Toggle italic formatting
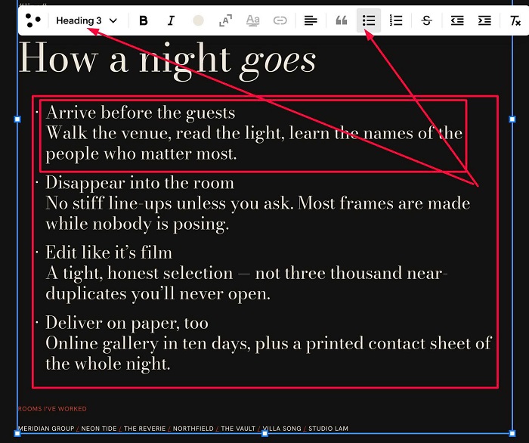 pos(171,20)
